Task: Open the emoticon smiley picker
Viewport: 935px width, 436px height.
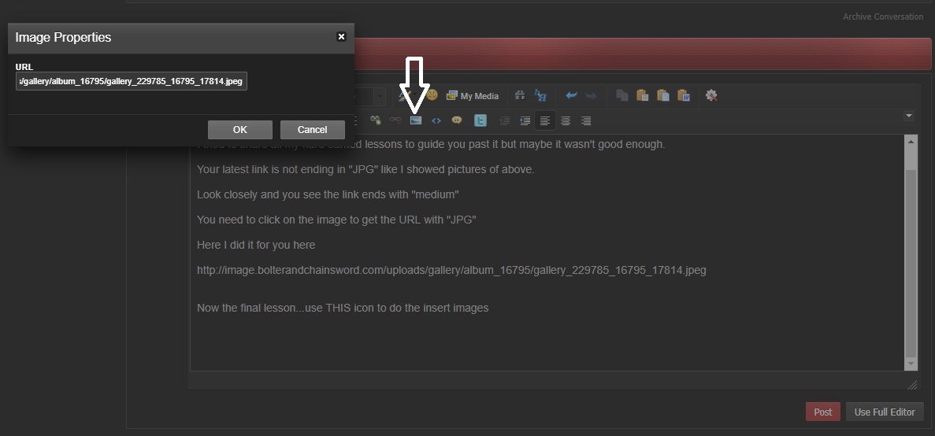Action: pos(432,95)
